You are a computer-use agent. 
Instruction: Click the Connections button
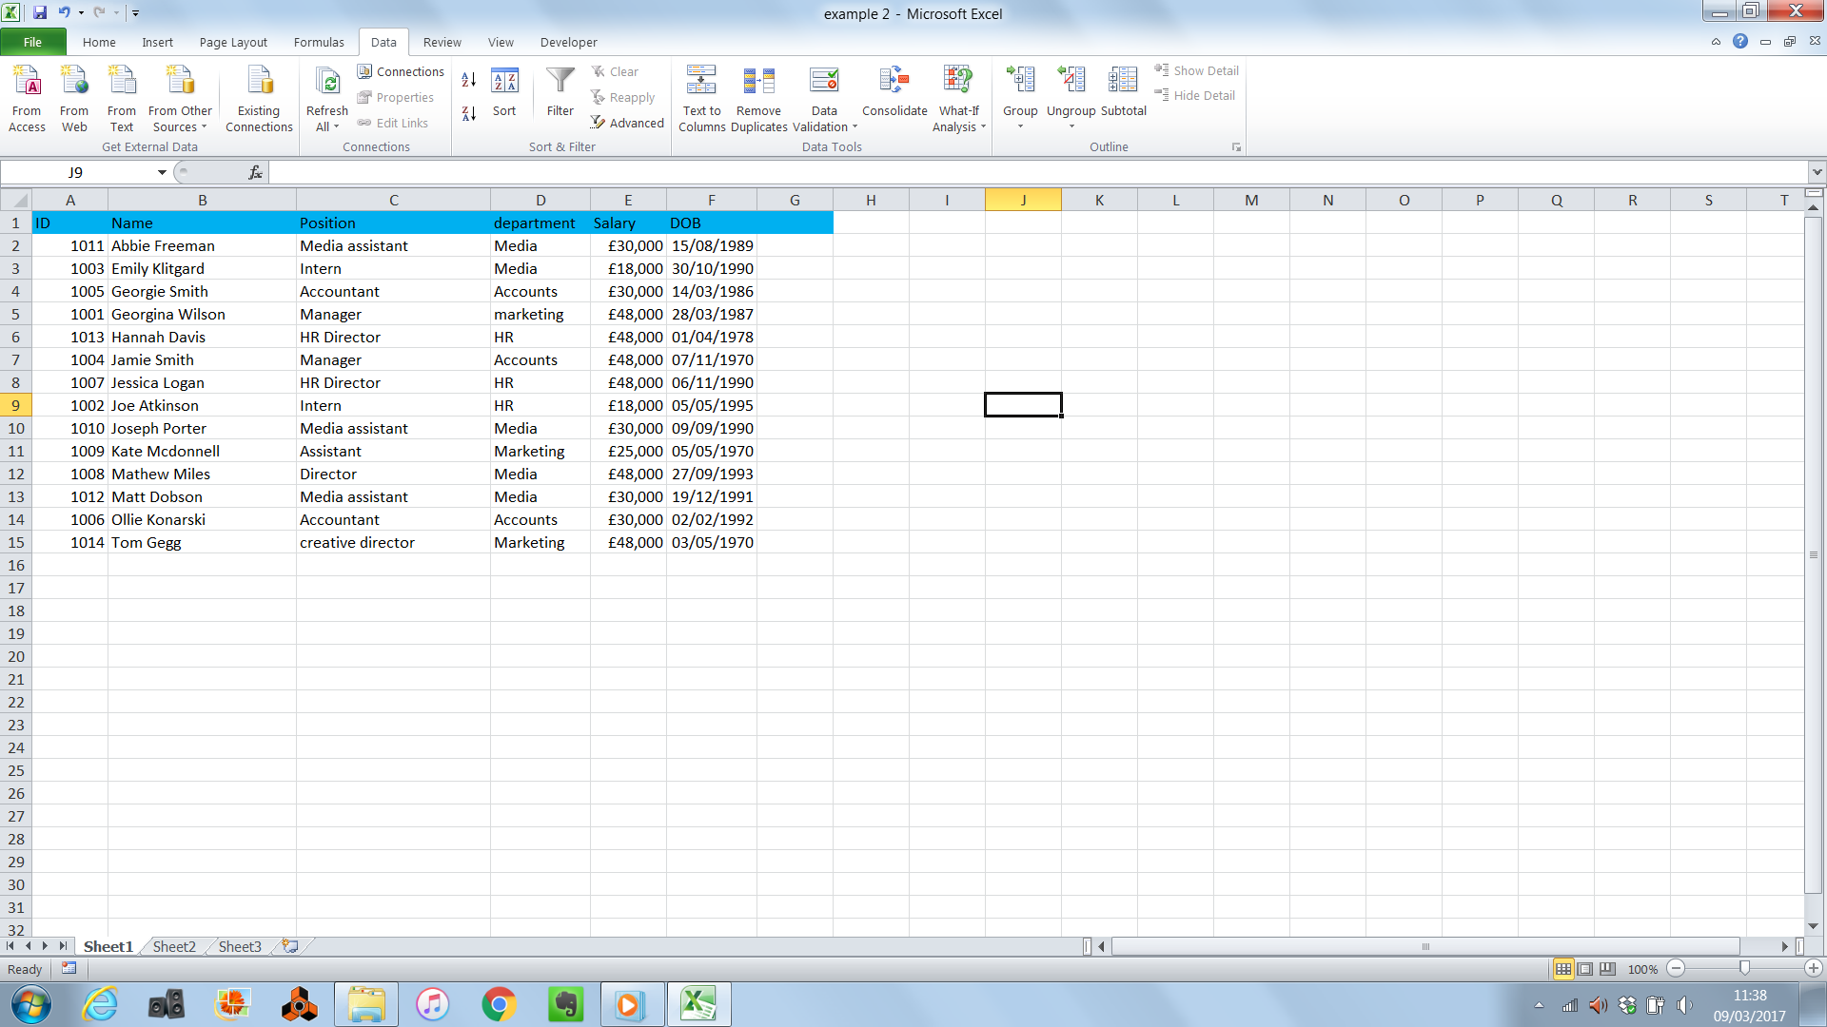click(401, 71)
